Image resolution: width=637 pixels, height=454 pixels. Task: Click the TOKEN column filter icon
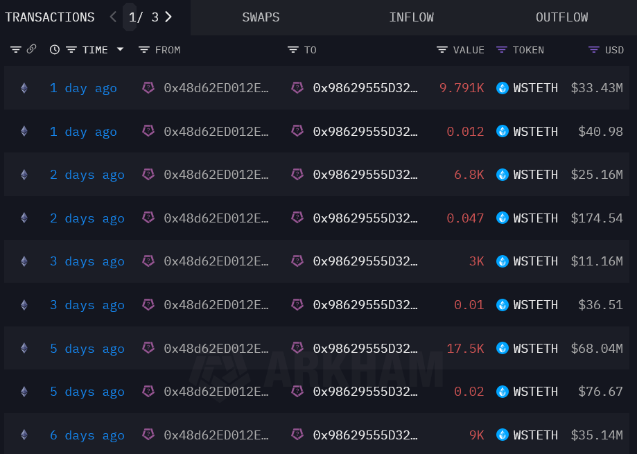500,49
